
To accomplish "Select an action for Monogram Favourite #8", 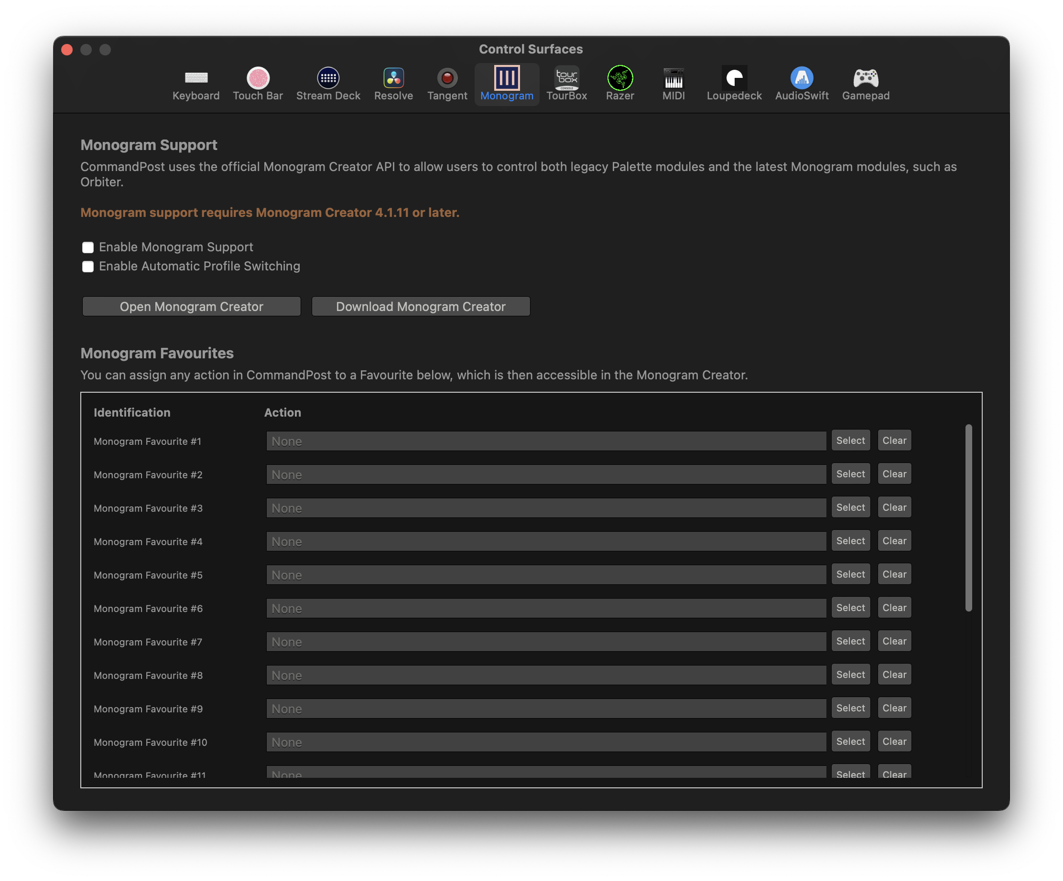I will [x=850, y=674].
